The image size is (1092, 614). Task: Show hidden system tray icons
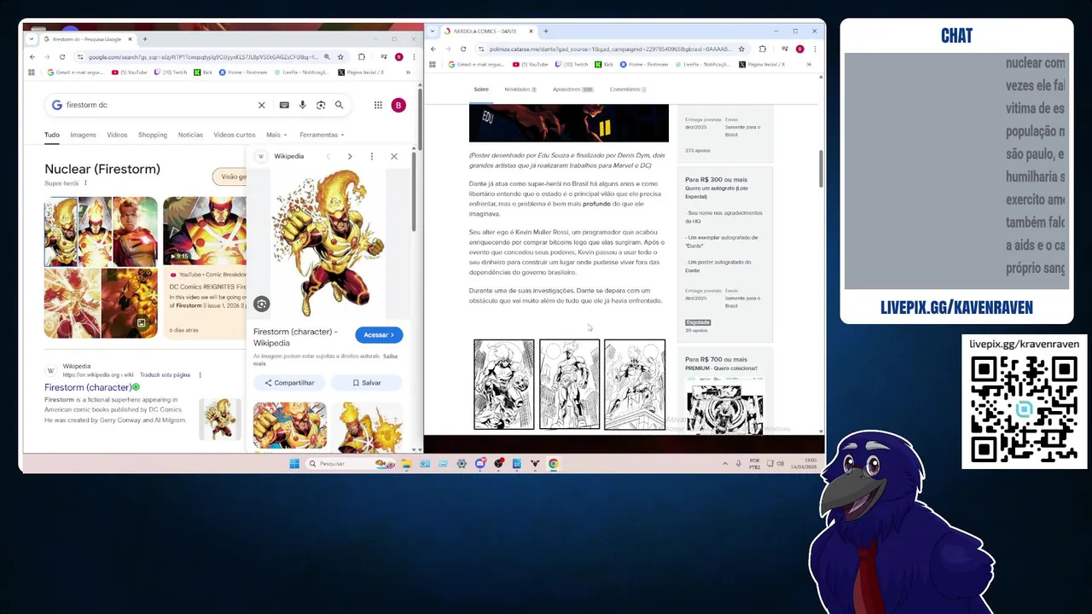[725, 464]
